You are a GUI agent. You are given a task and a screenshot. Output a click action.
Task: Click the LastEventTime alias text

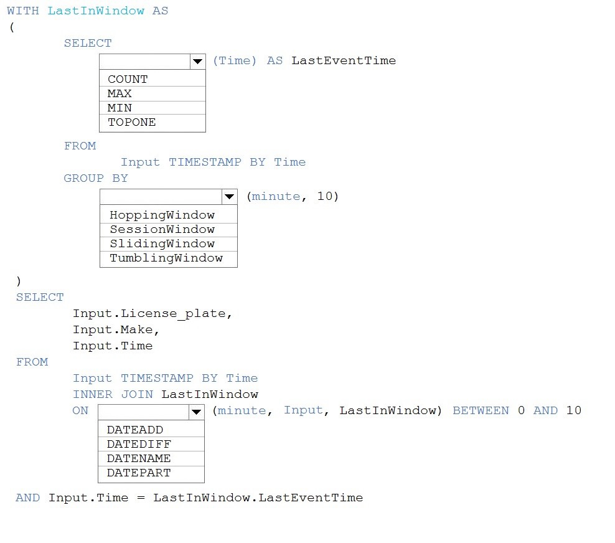[x=343, y=60]
